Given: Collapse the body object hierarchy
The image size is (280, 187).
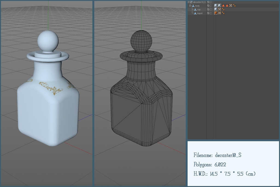Looking at the screenshot, I should [x=190, y=6].
